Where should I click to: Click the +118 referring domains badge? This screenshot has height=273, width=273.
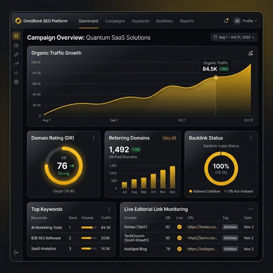point(136,150)
